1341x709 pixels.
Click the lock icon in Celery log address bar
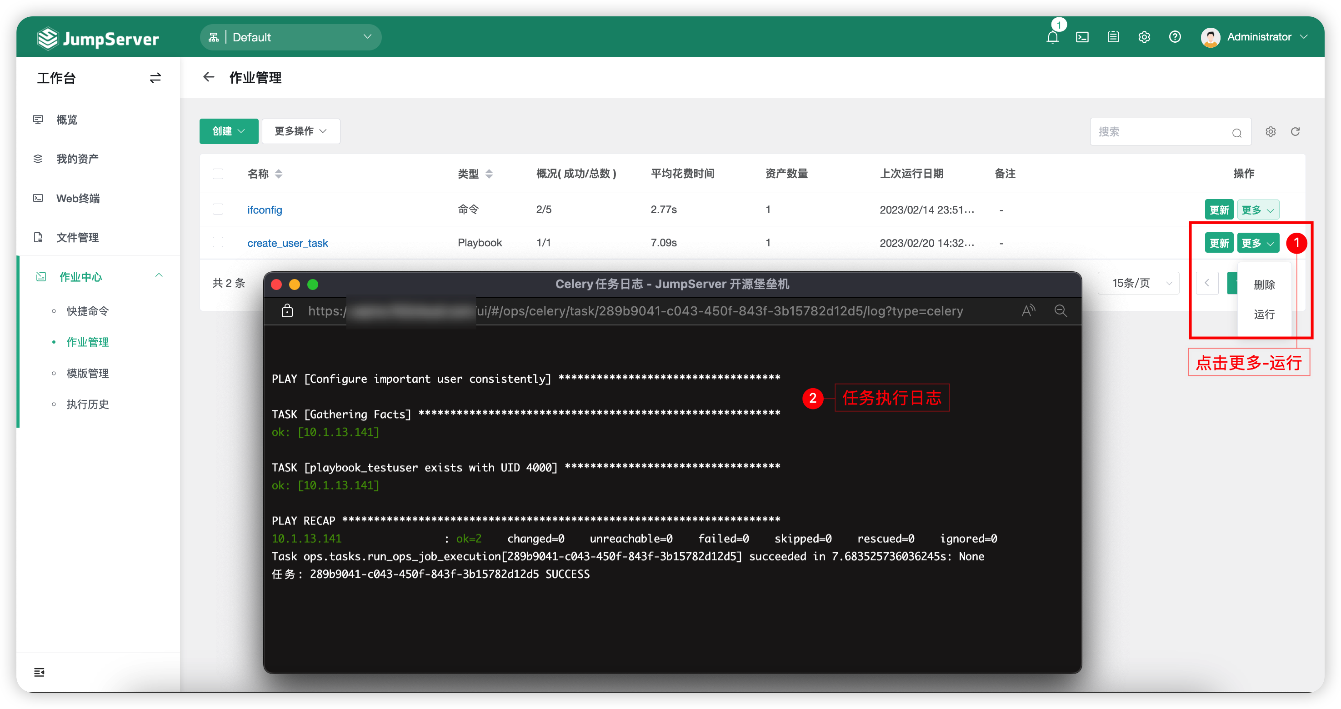[287, 311]
